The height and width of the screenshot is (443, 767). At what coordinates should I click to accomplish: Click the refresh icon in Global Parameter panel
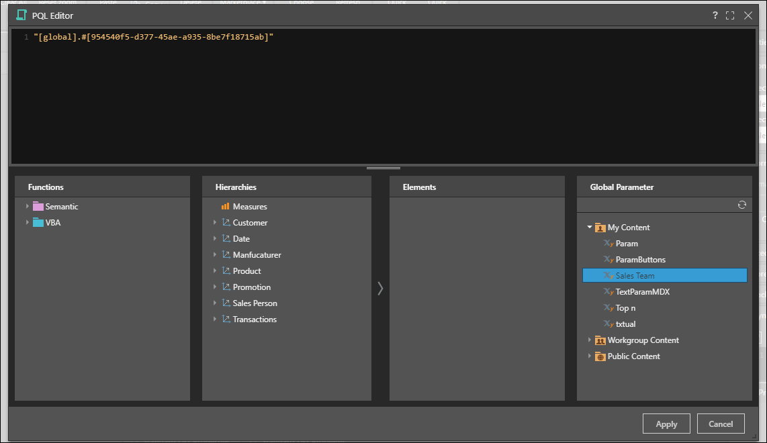[x=742, y=205]
